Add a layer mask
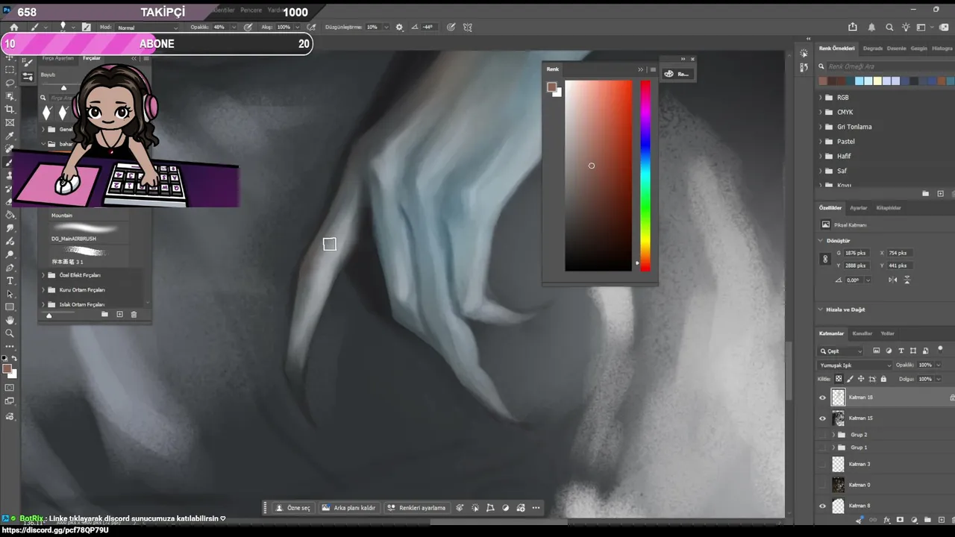This screenshot has height=537, width=955. (900, 520)
